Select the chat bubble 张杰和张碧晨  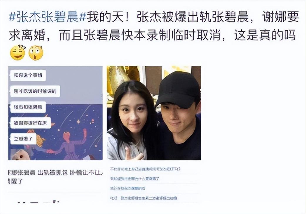coord(28,107)
